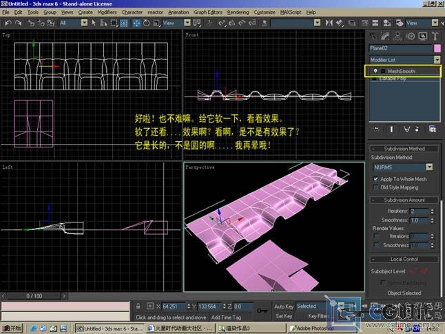Activate the Select and Rotate tool
Image resolution: width=445 pixels, height=334 pixels.
147,23
